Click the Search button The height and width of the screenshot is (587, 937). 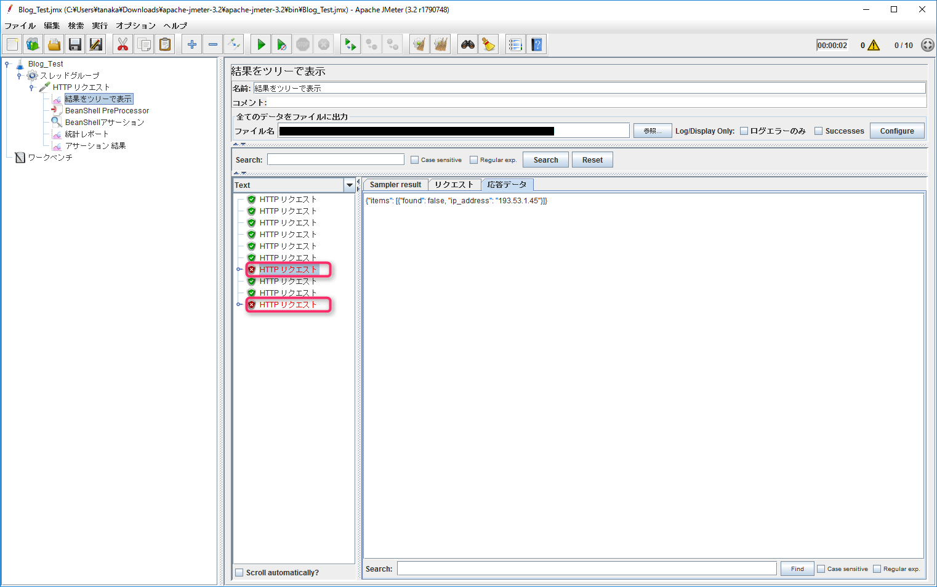point(545,160)
